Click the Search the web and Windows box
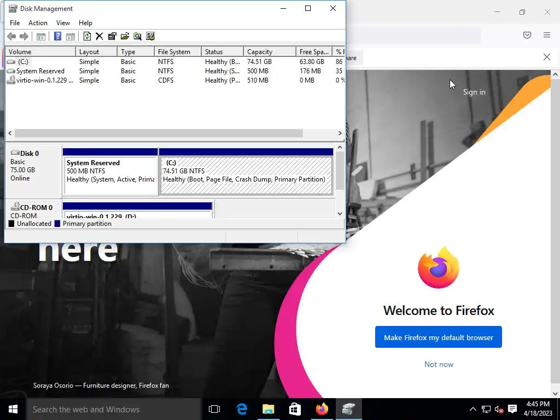Screen dimensions: 560x420 point(114,409)
